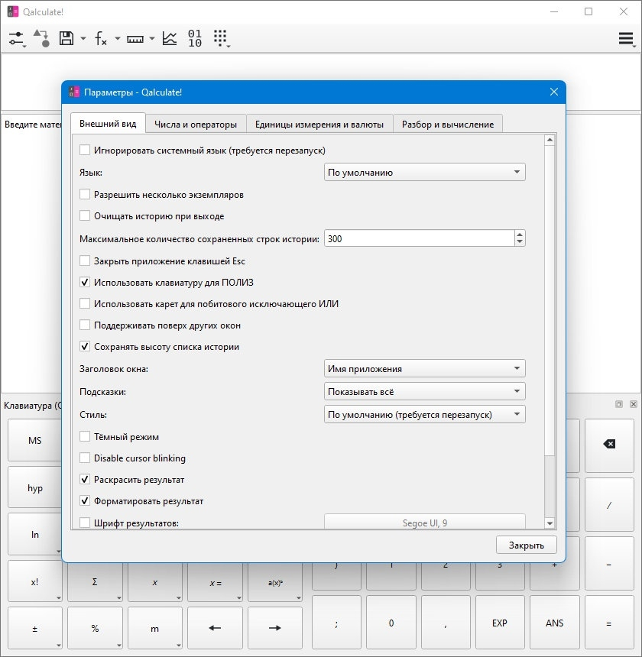Click the plus-minus keypad key
Screen dimensions: 642x657
(x=35, y=629)
